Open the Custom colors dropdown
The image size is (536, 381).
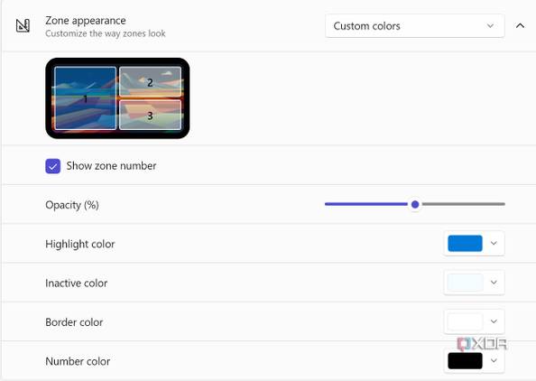click(415, 26)
